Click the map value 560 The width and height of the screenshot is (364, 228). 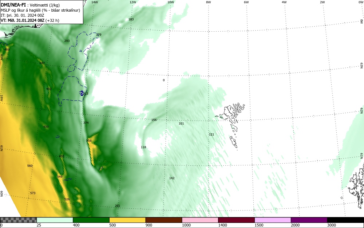click(x=30, y=166)
